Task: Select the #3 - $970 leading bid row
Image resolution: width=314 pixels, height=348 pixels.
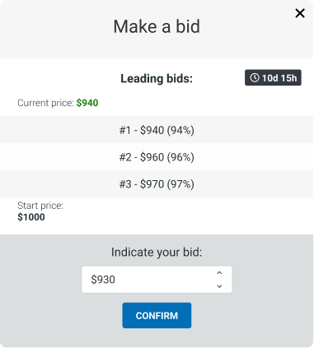Action: (157, 184)
